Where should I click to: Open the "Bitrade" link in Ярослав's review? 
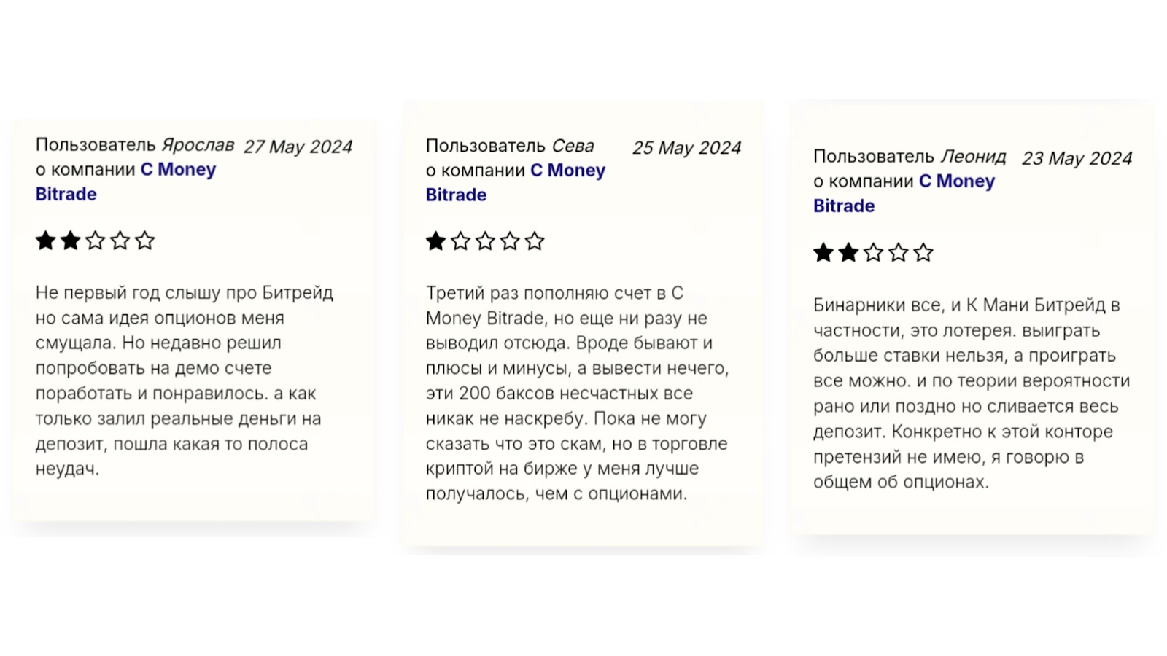pos(66,195)
